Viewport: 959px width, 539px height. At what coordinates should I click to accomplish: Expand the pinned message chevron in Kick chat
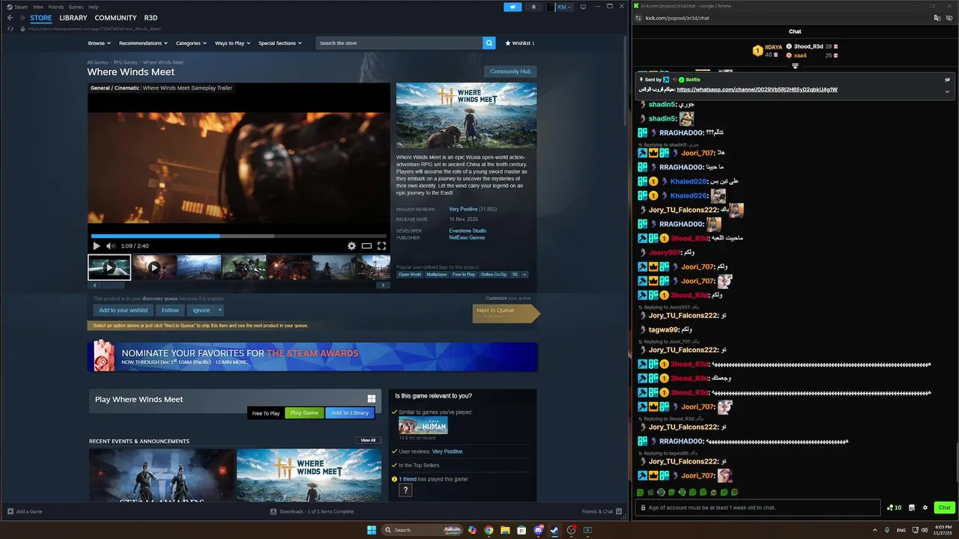click(947, 91)
